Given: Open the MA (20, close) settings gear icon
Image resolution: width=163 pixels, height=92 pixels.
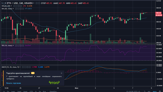Looking at the screenshot, I should point(18,9).
